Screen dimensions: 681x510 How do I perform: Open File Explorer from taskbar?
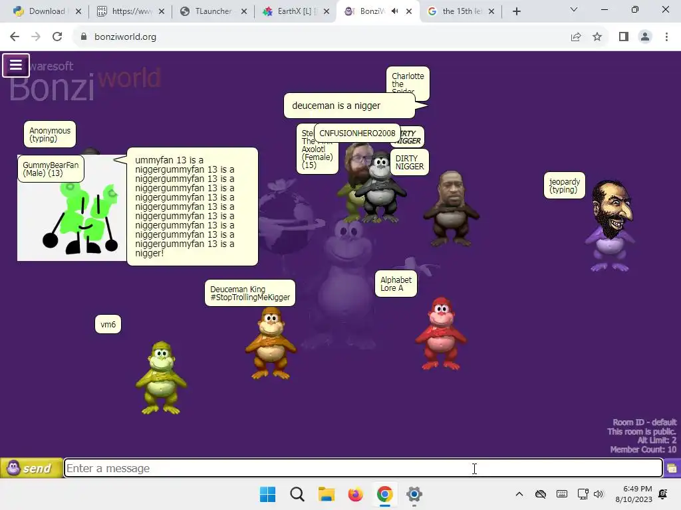[326, 494]
